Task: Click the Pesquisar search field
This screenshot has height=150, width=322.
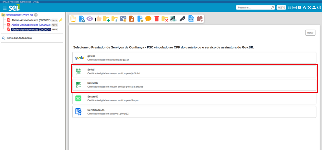Action: click(x=253, y=7)
